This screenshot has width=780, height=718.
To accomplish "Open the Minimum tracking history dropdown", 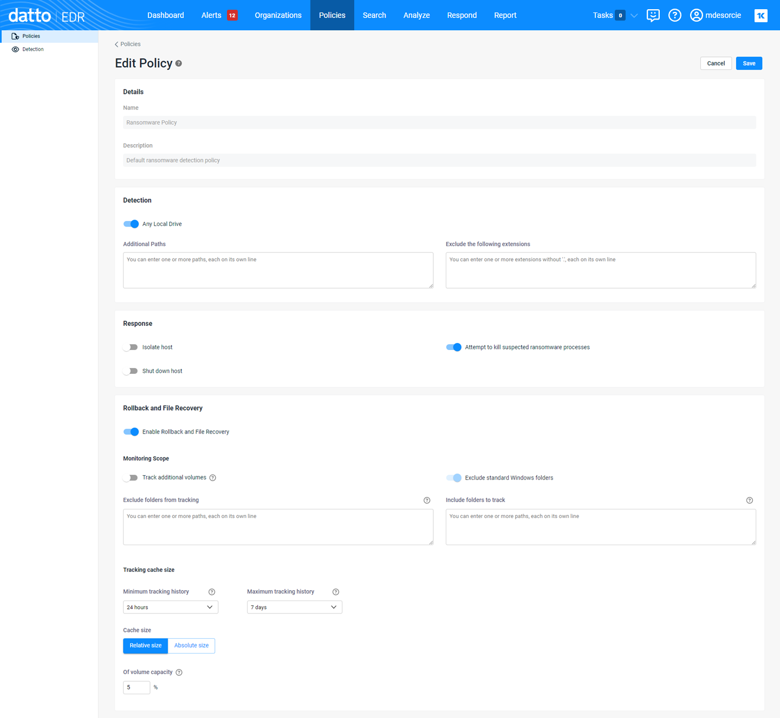I will [170, 607].
